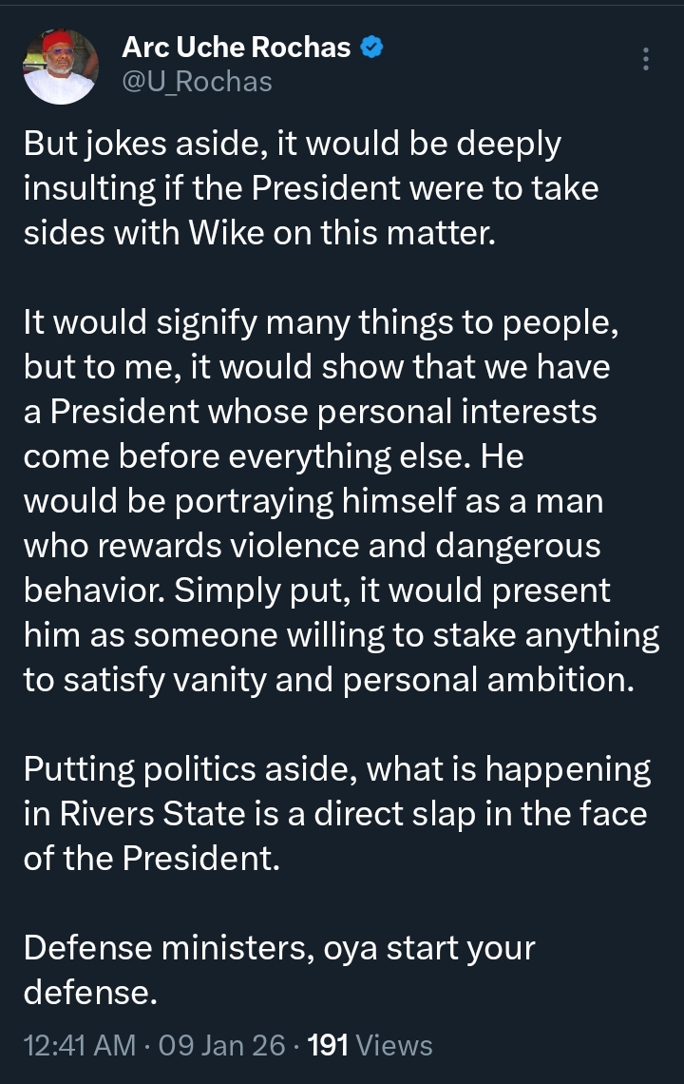The width and height of the screenshot is (684, 1084).
Task: Click the @U_Rochas handle
Action: click(197, 82)
